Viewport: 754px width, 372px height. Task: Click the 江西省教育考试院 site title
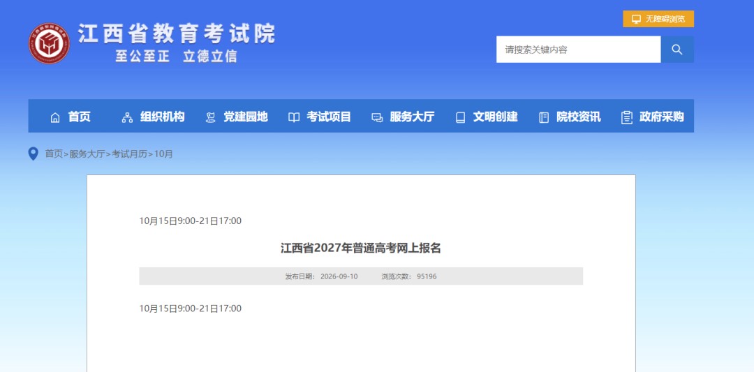[x=177, y=34]
